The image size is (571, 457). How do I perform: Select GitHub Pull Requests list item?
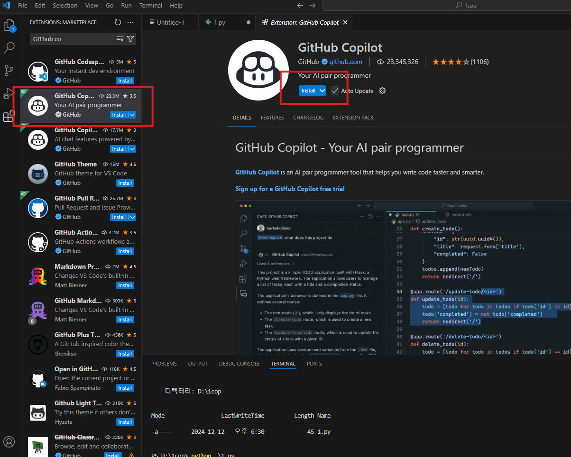point(81,208)
